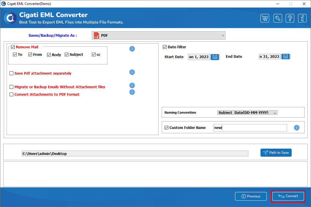Click info icon for Migrate Without Attachment
Viewport: 311px width, 207px height.
pyautogui.click(x=132, y=85)
